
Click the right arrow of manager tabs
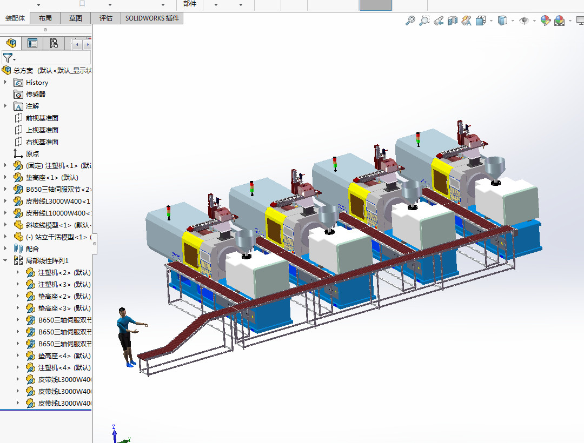pos(88,45)
